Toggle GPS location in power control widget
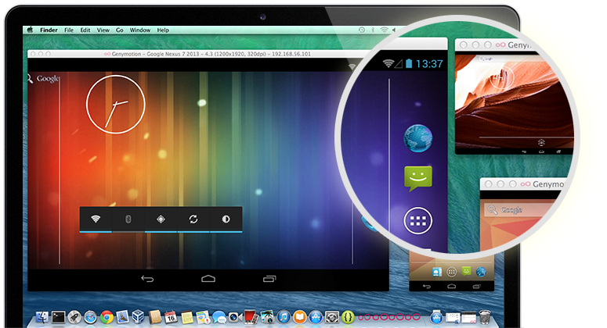Viewport: 607px width, 328px height. coord(161,219)
